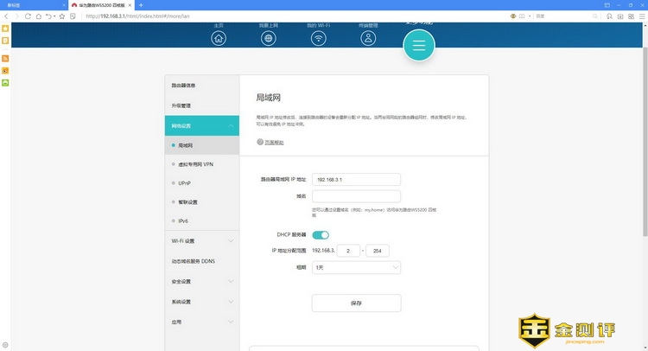Expand the 安全设置 sidebar section
Screen dimensions: 648x351
tap(201, 281)
